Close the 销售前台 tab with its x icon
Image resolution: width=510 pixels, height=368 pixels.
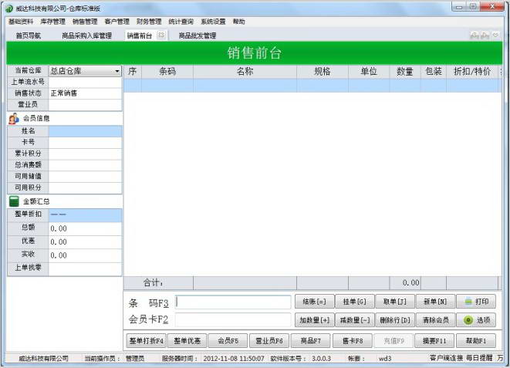tap(161, 35)
